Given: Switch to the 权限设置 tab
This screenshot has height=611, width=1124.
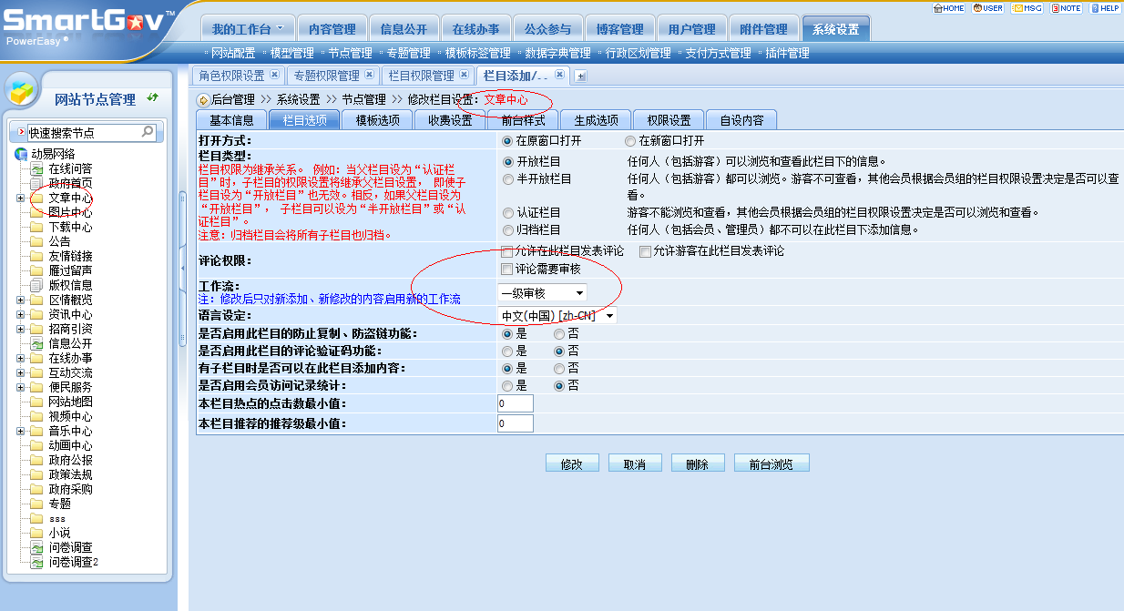Looking at the screenshot, I should coord(668,120).
